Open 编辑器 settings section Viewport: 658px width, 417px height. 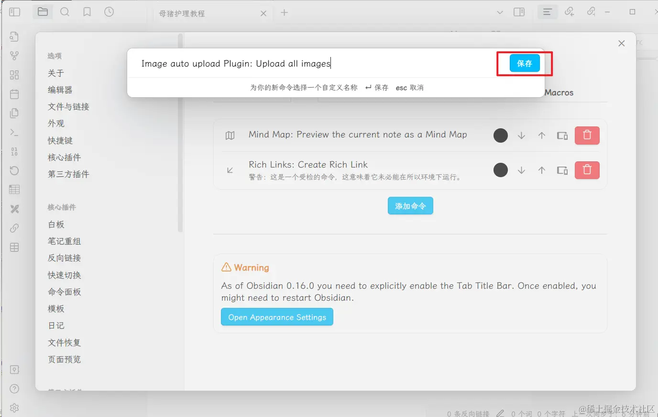pyautogui.click(x=60, y=90)
